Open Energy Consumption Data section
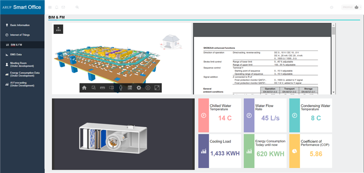 click(x=25, y=74)
